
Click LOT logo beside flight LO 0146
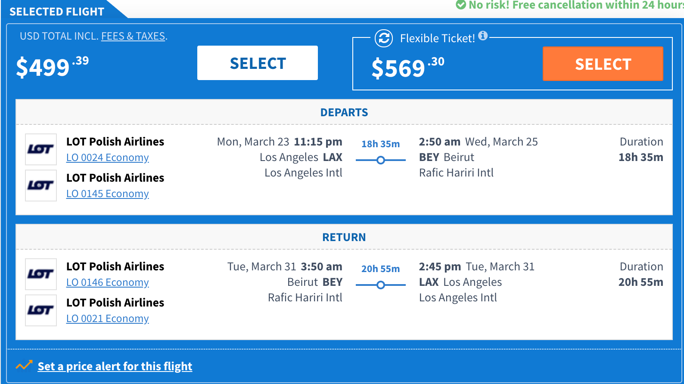pos(41,274)
